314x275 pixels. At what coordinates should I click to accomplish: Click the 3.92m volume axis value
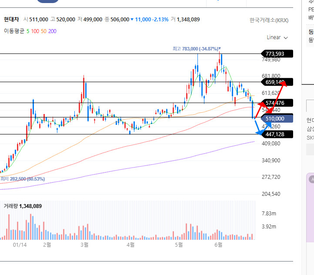269,227
